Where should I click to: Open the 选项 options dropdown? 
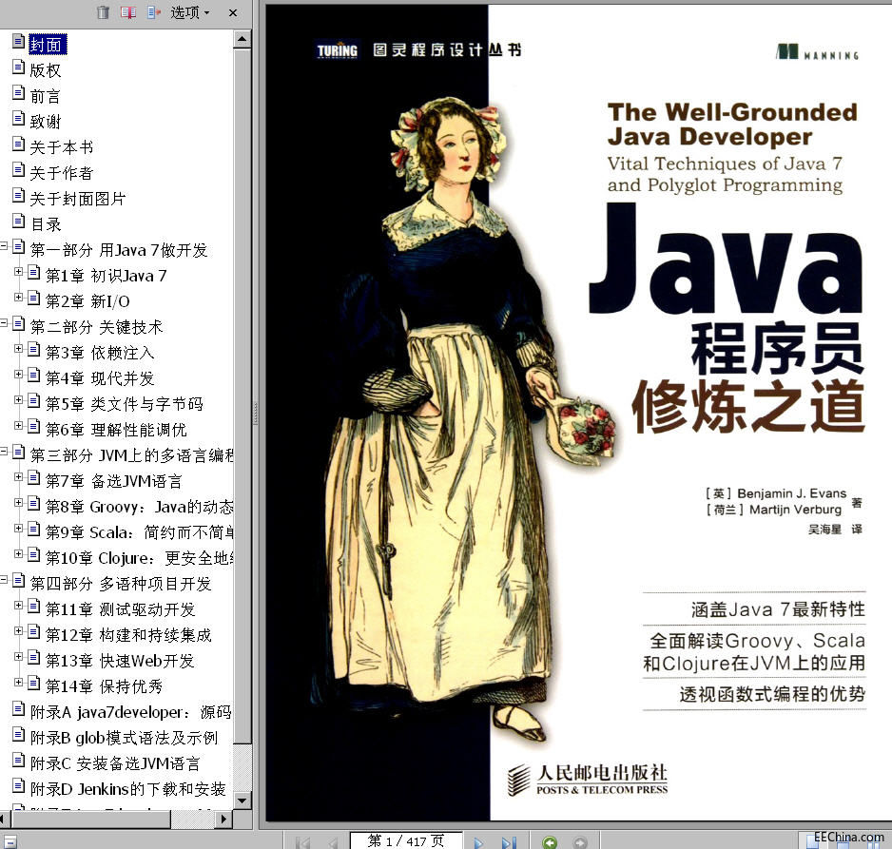190,12
